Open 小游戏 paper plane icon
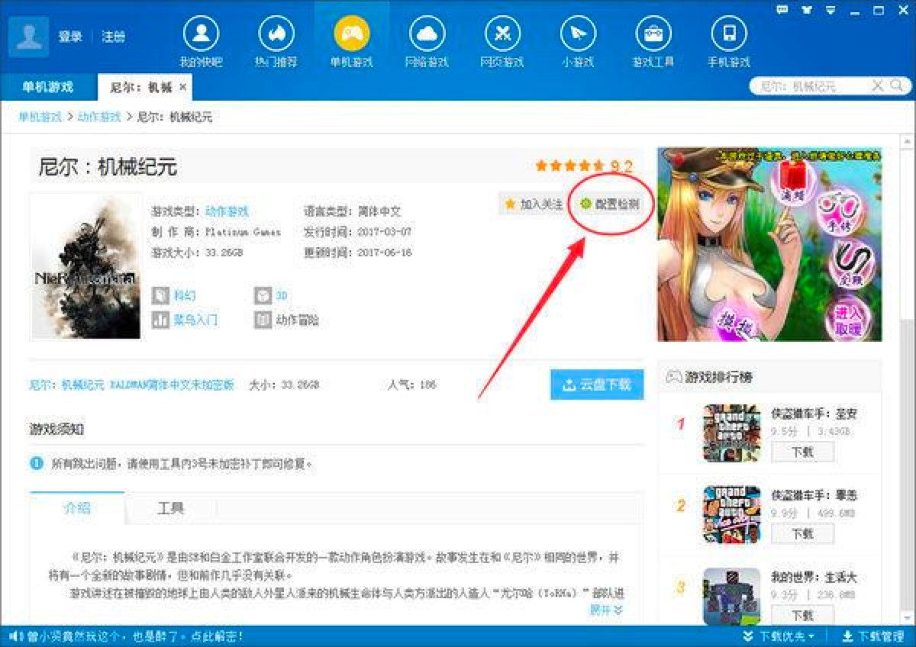The width and height of the screenshot is (916, 647). [578, 34]
